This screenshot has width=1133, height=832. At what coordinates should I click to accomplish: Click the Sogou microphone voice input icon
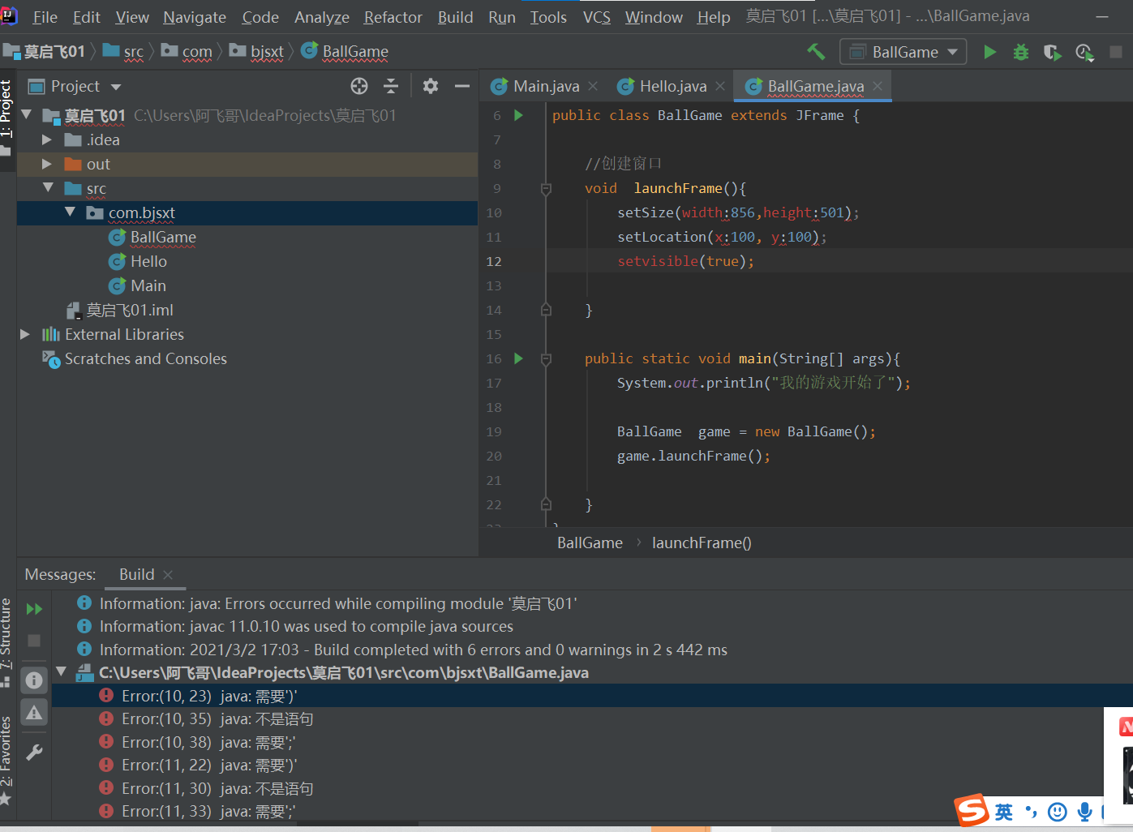click(x=1084, y=812)
